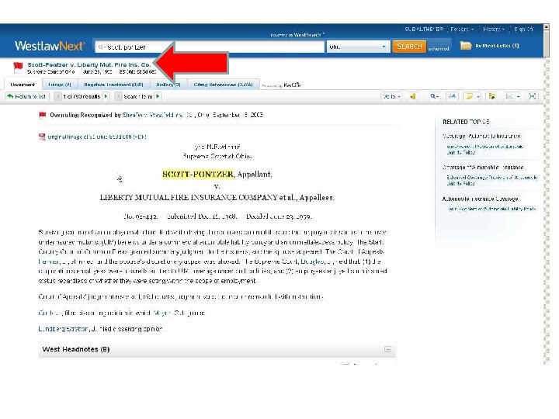The image size is (559, 419).
Task: Open the search within document magnifier
Action: click(x=432, y=96)
